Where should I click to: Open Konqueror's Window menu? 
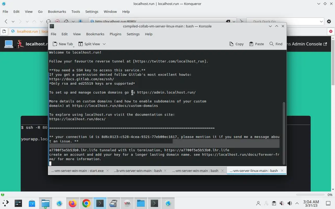110,11
